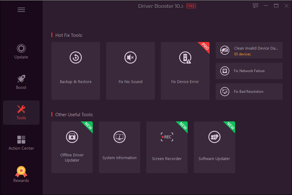Click the NEW ribbon on Offline Driver Updater
Screen dimensions: 292x195
[x=88, y=126]
